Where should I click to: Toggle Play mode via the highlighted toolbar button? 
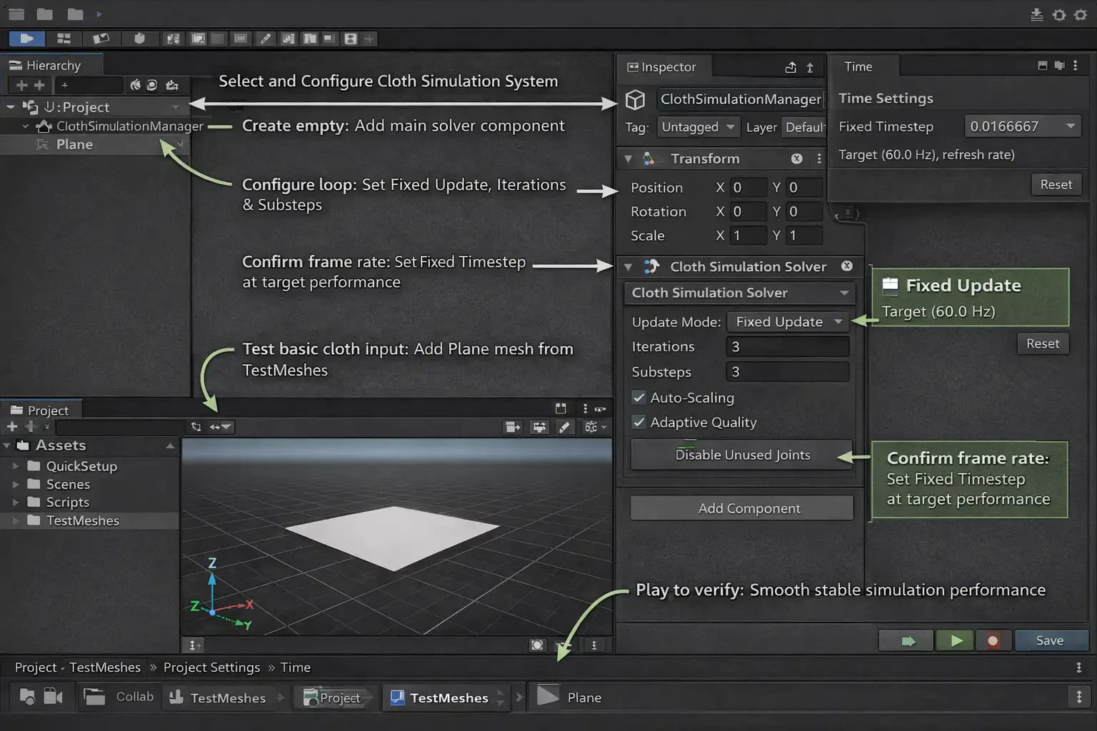click(26, 39)
